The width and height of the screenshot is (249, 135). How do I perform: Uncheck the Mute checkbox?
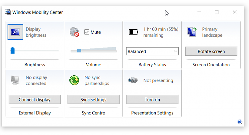coord(87,32)
